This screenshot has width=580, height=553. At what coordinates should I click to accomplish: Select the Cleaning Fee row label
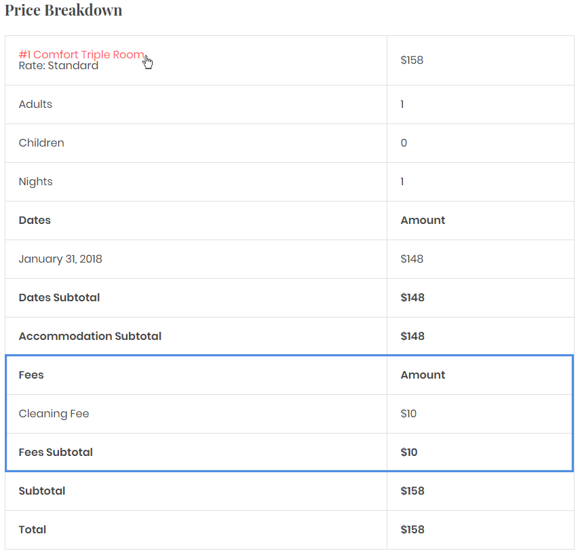54,414
